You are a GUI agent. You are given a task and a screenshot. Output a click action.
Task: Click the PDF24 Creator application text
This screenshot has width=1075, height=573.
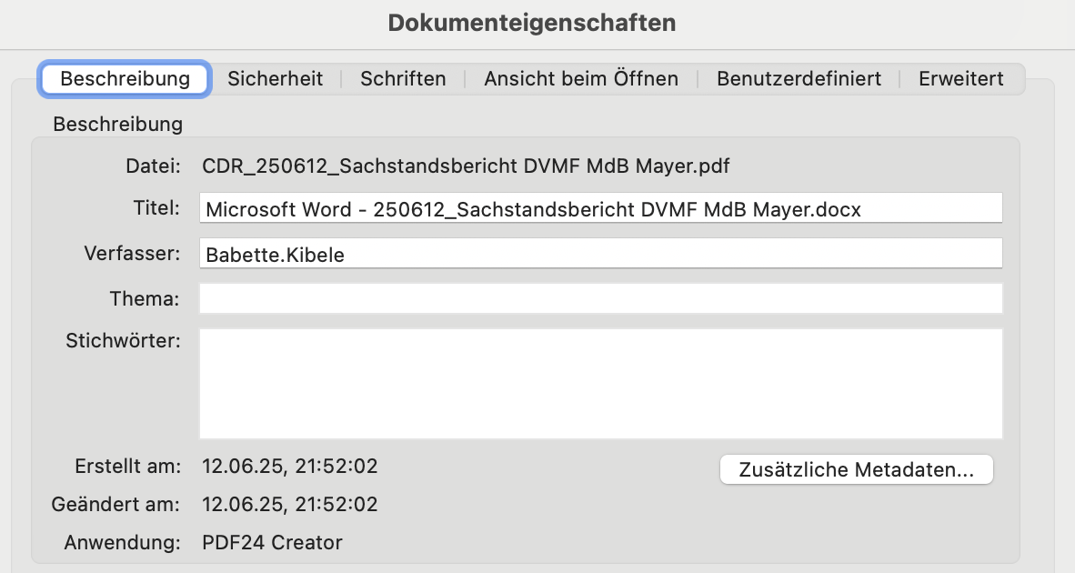click(x=272, y=543)
